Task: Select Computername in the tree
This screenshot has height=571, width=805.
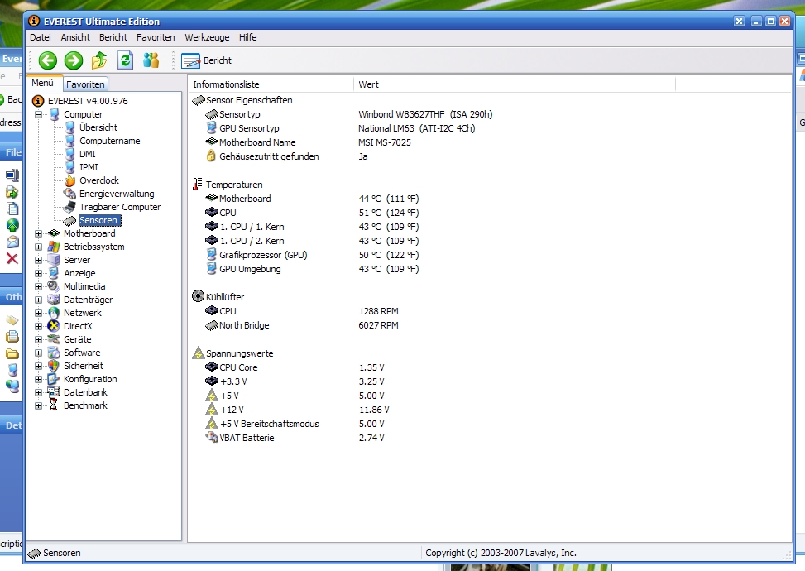Action: (x=109, y=142)
